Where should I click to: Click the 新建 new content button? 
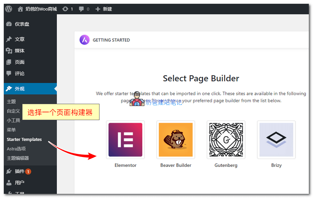(x=104, y=9)
